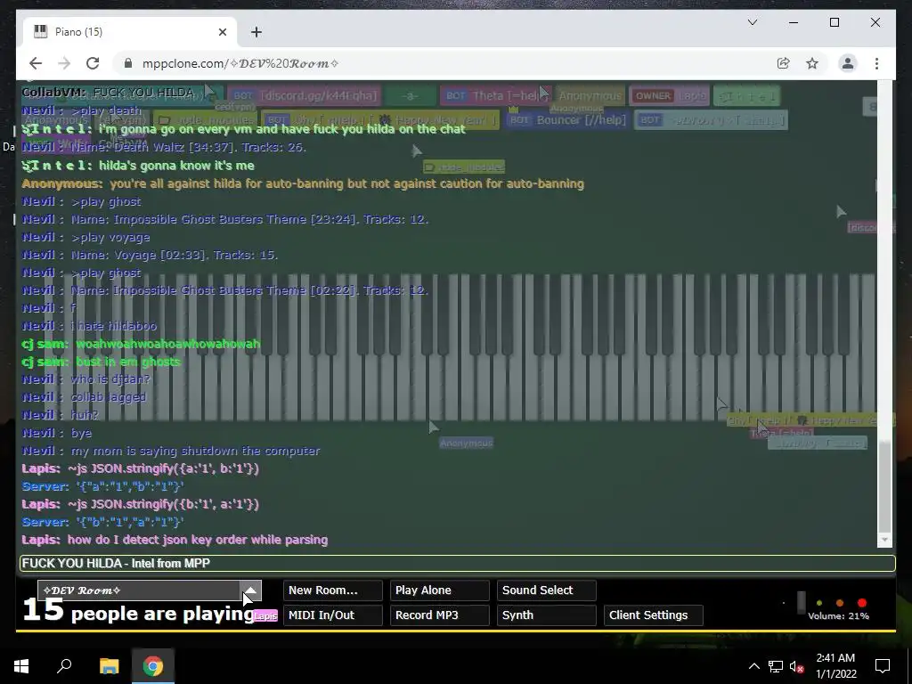Create a room with New Room...
Viewport: 912px width, 684px height.
click(x=333, y=590)
